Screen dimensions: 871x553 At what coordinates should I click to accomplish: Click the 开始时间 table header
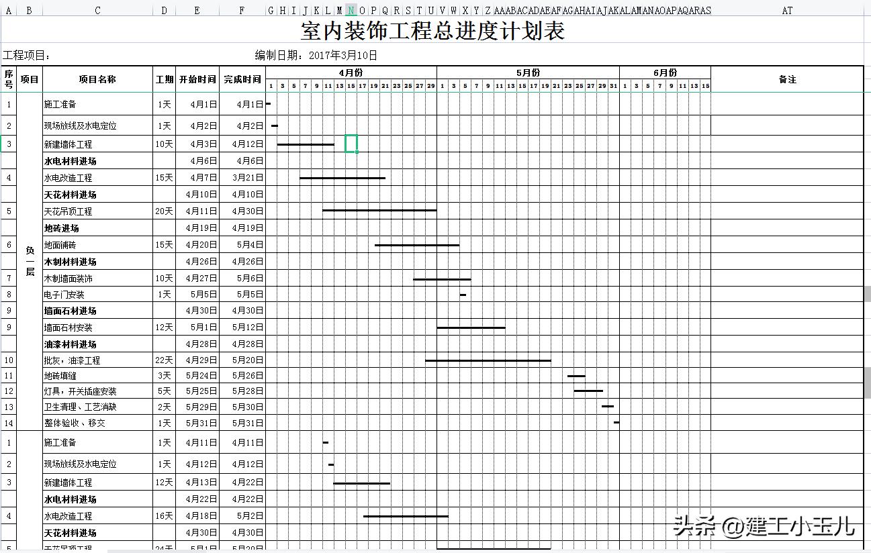(197, 79)
